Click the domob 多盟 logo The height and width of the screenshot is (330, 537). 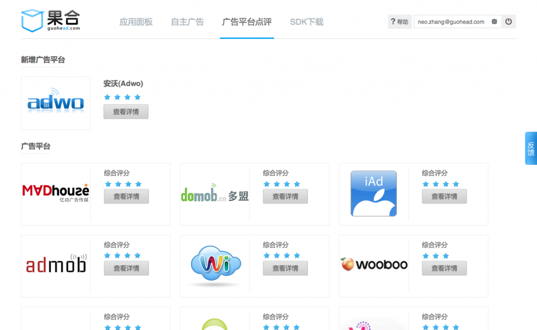(214, 194)
